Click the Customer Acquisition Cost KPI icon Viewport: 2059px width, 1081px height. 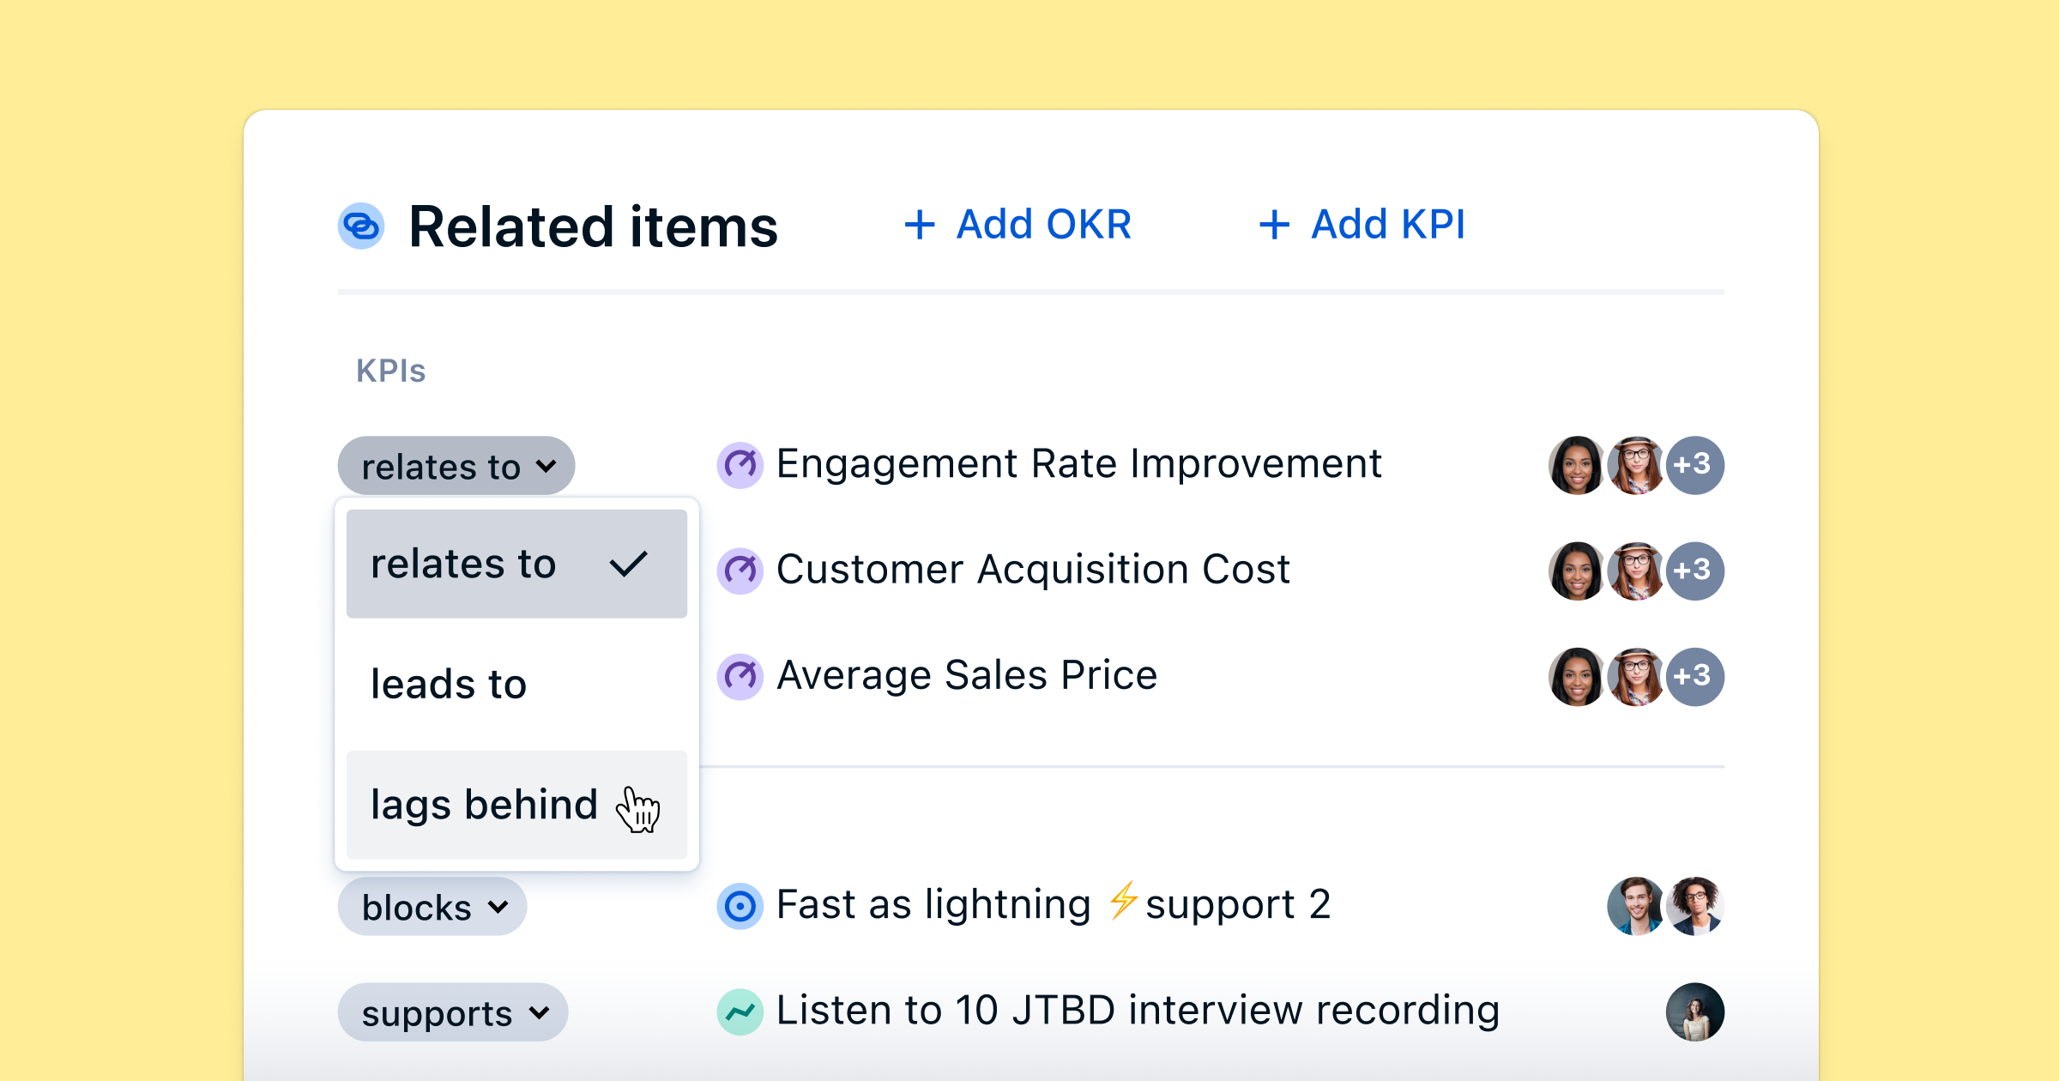[740, 570]
